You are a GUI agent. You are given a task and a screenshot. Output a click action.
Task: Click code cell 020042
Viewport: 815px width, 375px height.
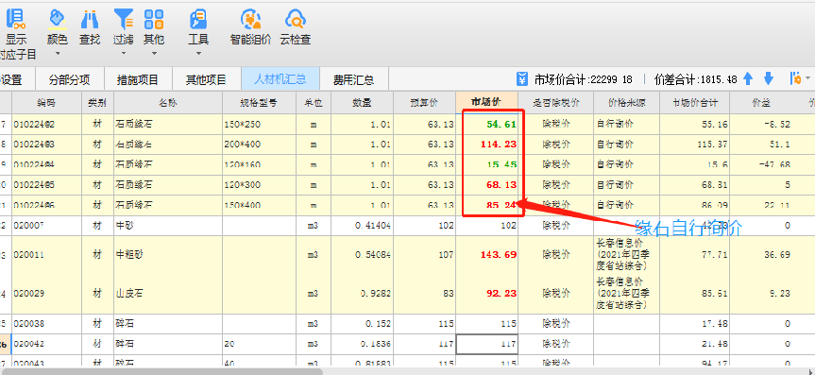click(47, 345)
